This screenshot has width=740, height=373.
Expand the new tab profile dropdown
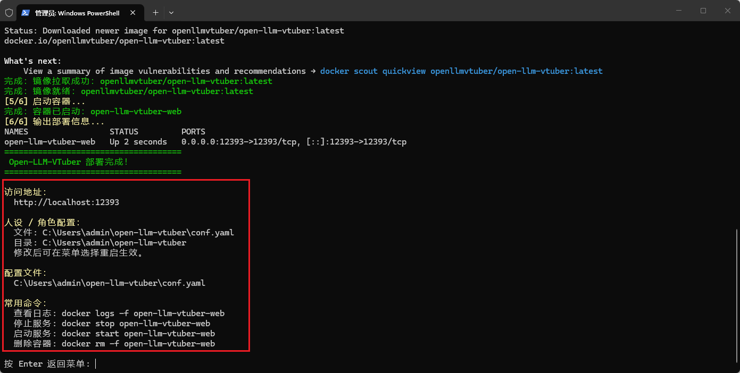171,12
